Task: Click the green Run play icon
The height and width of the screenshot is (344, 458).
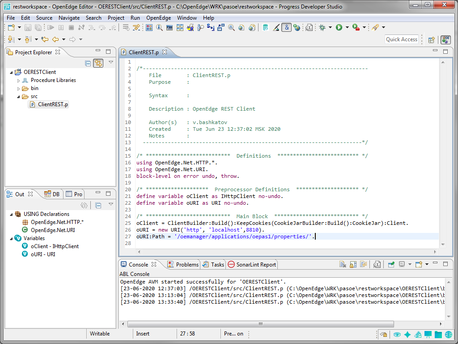Action: coord(339,27)
